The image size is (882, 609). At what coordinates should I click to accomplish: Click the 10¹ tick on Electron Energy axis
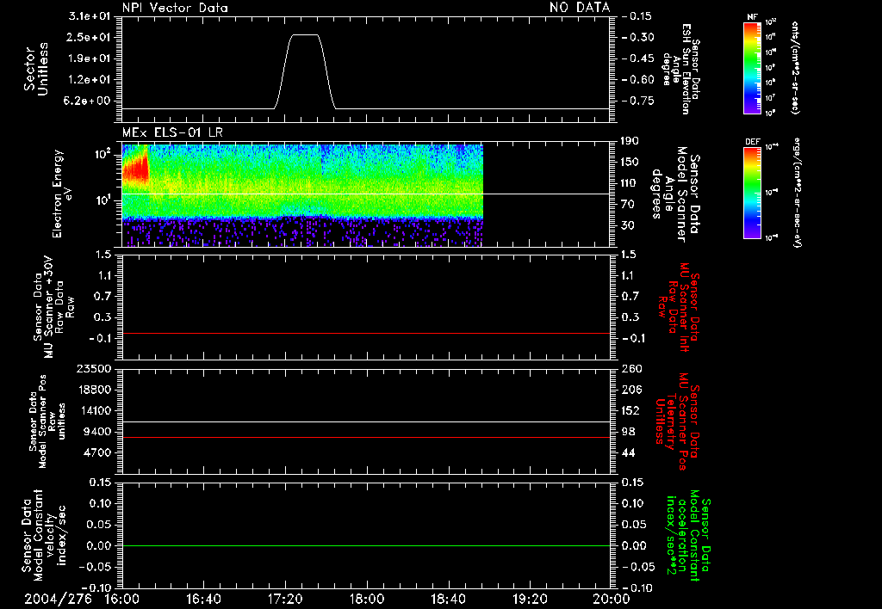pyautogui.click(x=103, y=200)
